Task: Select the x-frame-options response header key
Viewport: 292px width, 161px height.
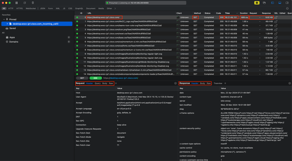Action: pyautogui.click(x=187, y=113)
